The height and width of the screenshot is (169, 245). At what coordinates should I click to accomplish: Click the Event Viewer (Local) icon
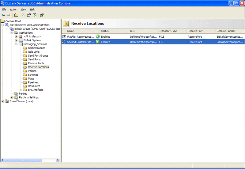(7, 101)
